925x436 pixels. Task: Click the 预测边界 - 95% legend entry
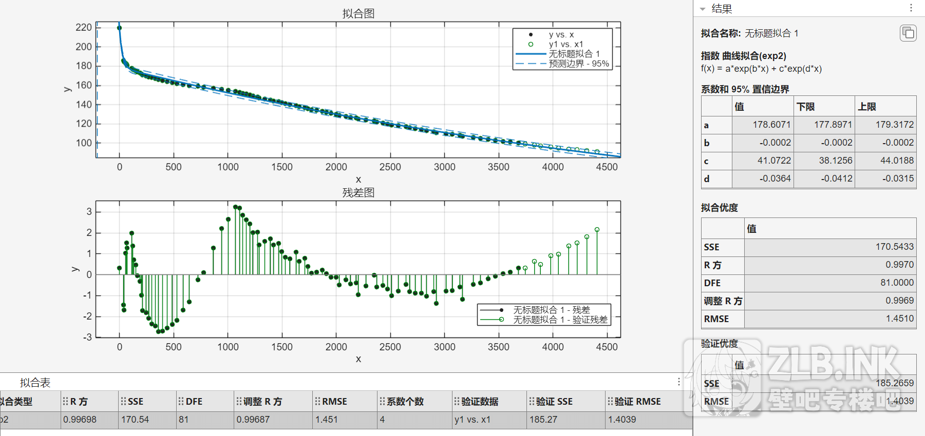578,64
